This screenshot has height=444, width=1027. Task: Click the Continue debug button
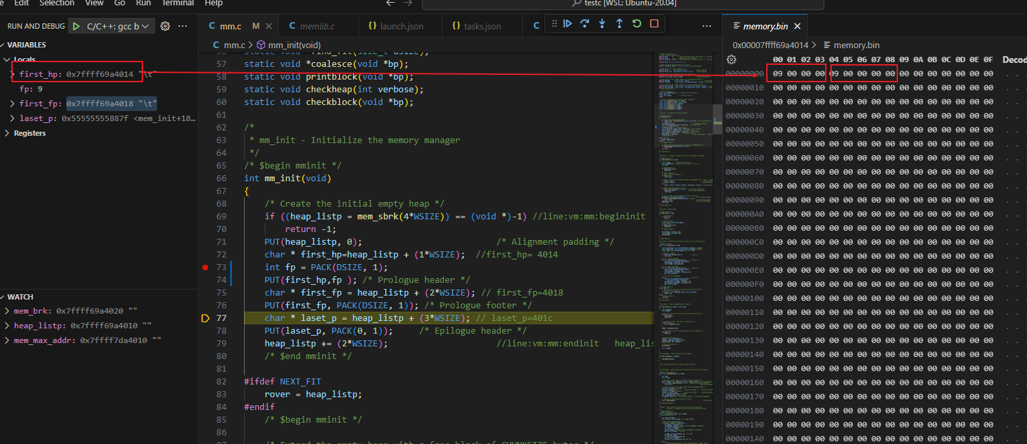coord(568,24)
